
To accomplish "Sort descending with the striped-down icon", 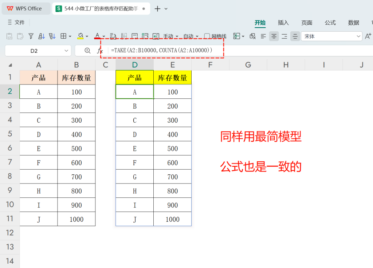I will 52,36.
